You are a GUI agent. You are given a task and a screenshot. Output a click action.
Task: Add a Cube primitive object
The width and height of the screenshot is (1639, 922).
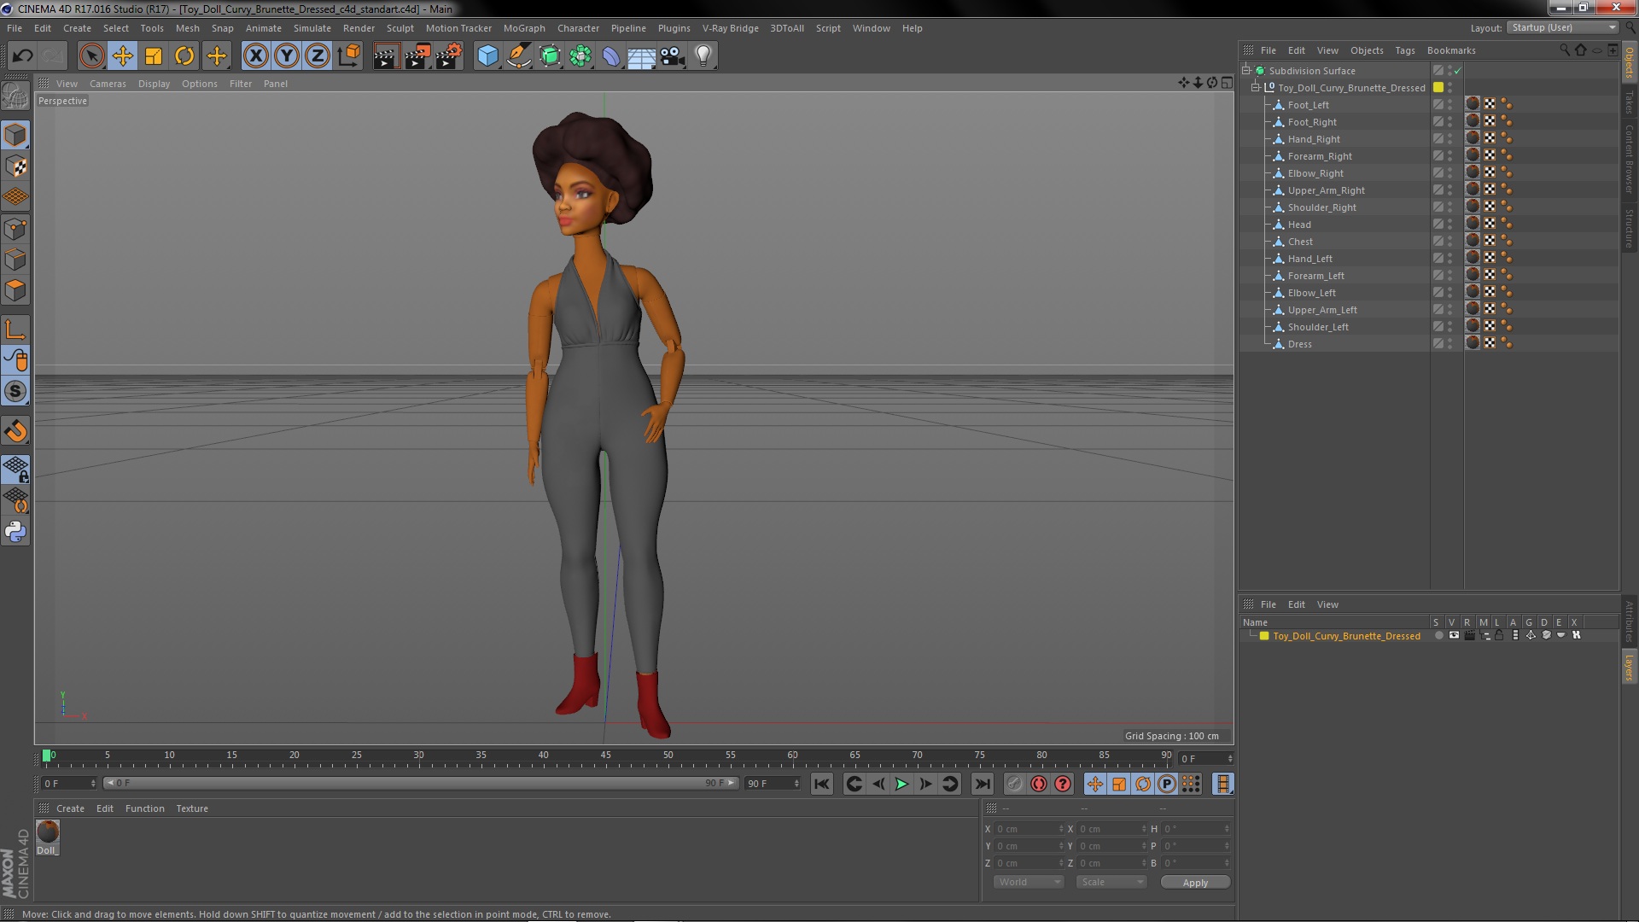(x=487, y=56)
